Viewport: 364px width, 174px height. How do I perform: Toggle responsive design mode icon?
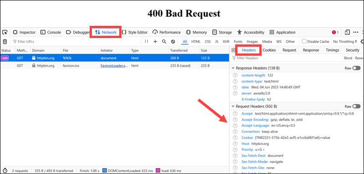pyautogui.click(x=347, y=32)
